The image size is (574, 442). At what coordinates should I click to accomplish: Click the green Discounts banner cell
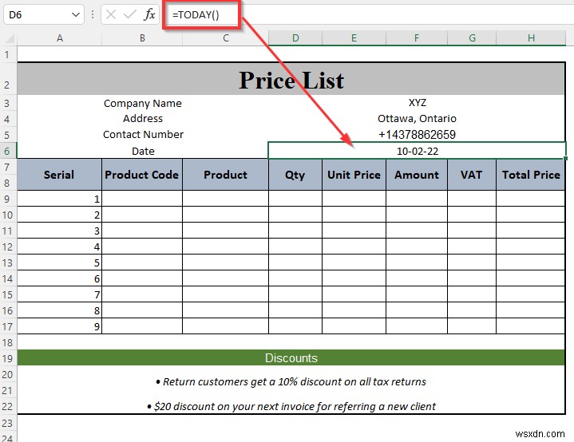click(x=291, y=358)
